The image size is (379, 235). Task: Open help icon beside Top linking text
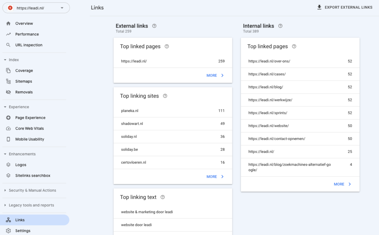coord(163,197)
